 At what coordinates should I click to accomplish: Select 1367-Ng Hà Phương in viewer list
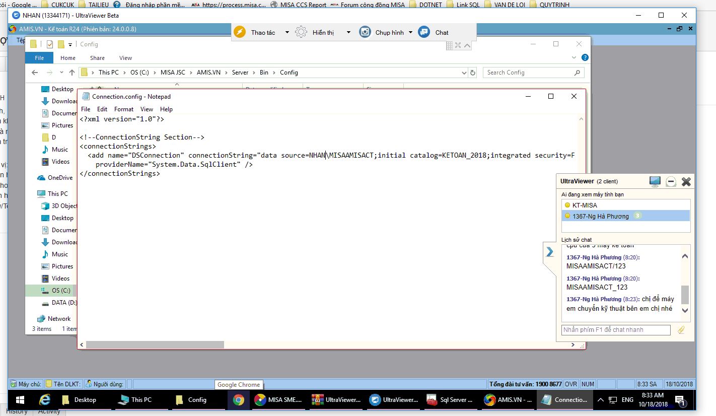[x=626, y=216]
